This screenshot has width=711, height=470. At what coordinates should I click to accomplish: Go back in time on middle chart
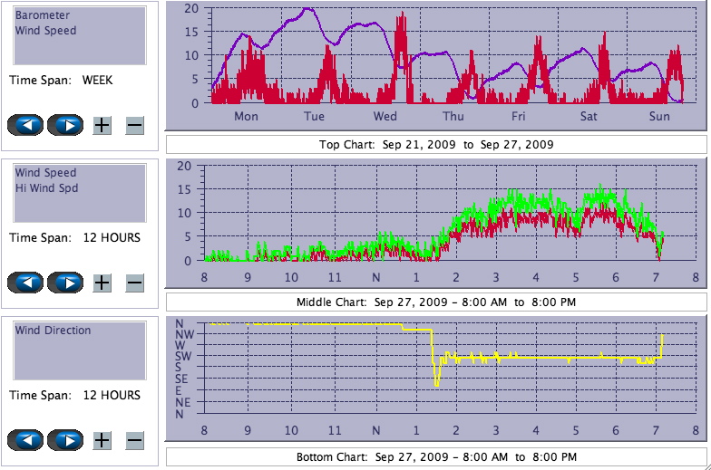(x=25, y=283)
